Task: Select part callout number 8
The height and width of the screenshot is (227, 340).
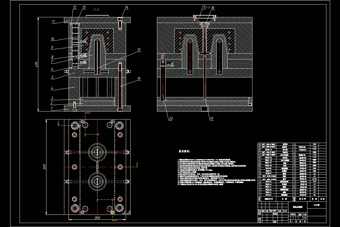Action: point(52,56)
